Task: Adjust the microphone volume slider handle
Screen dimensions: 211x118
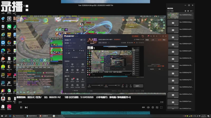Action: [x=99, y=85]
